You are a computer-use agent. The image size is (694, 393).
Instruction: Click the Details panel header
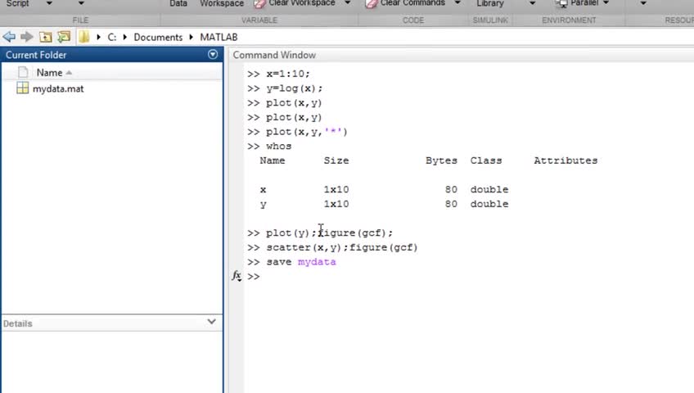(x=112, y=323)
